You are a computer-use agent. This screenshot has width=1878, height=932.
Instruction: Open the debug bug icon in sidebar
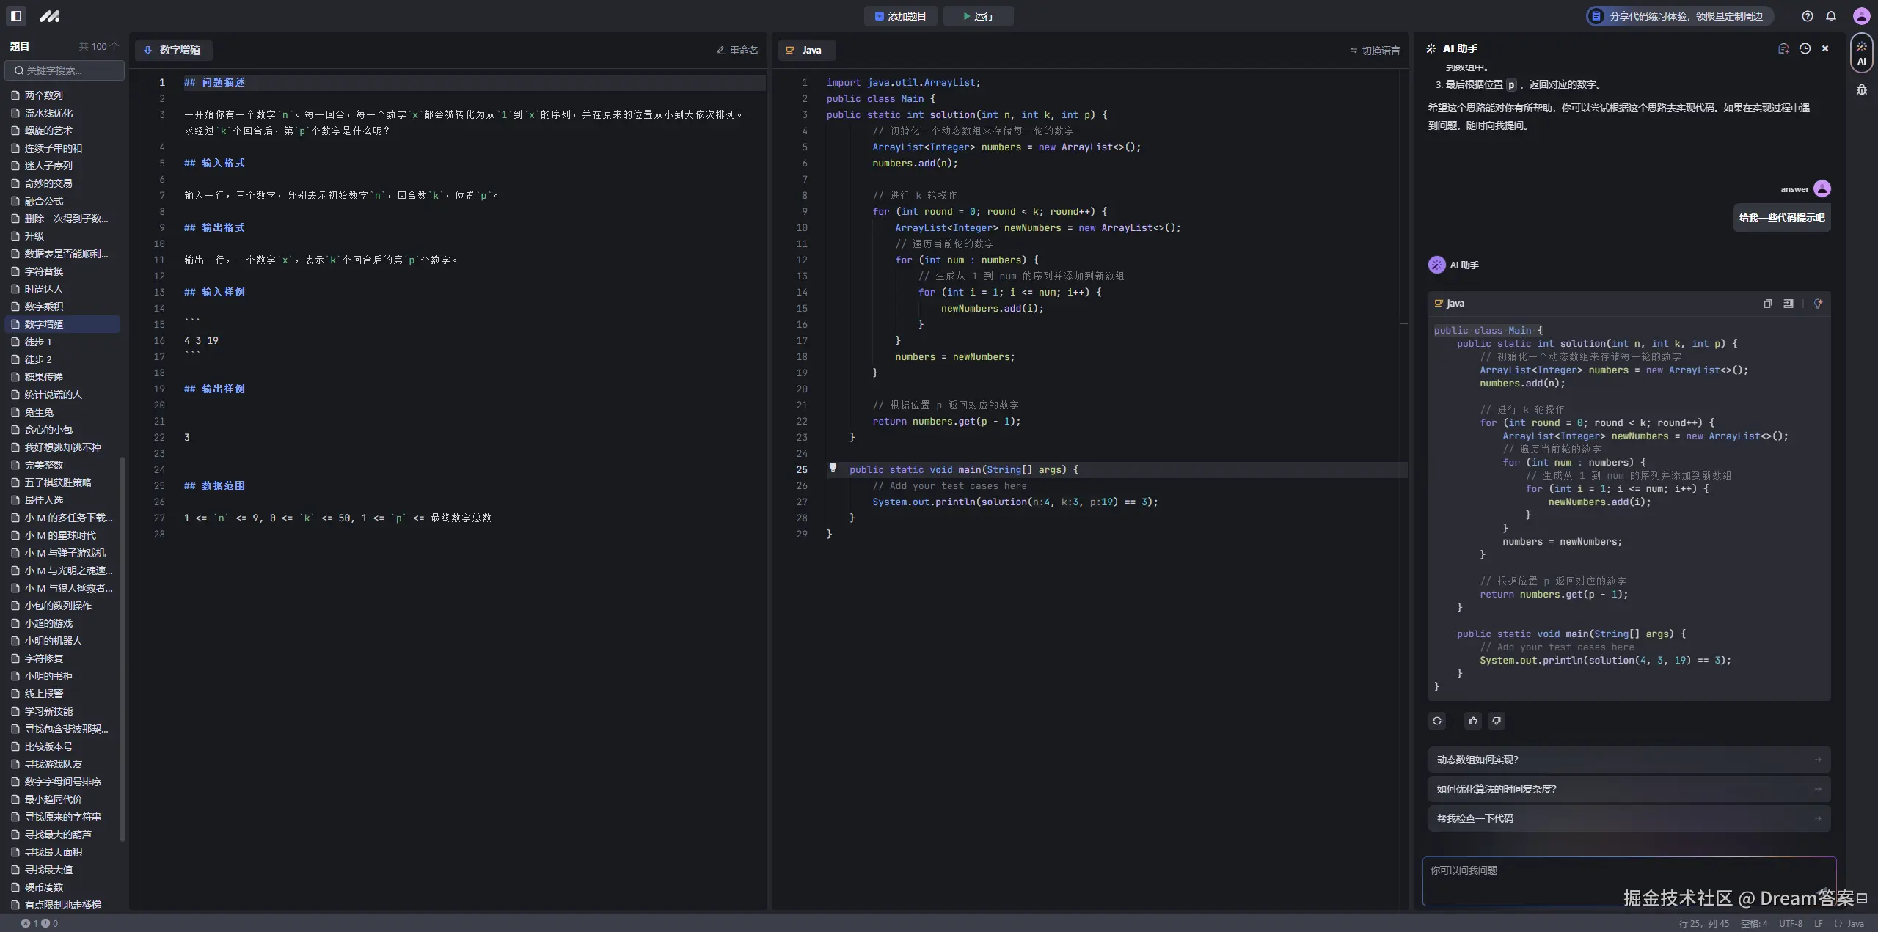tap(1861, 89)
